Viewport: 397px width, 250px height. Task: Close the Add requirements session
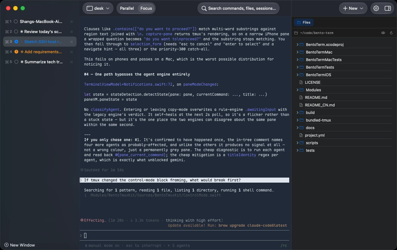point(72,52)
